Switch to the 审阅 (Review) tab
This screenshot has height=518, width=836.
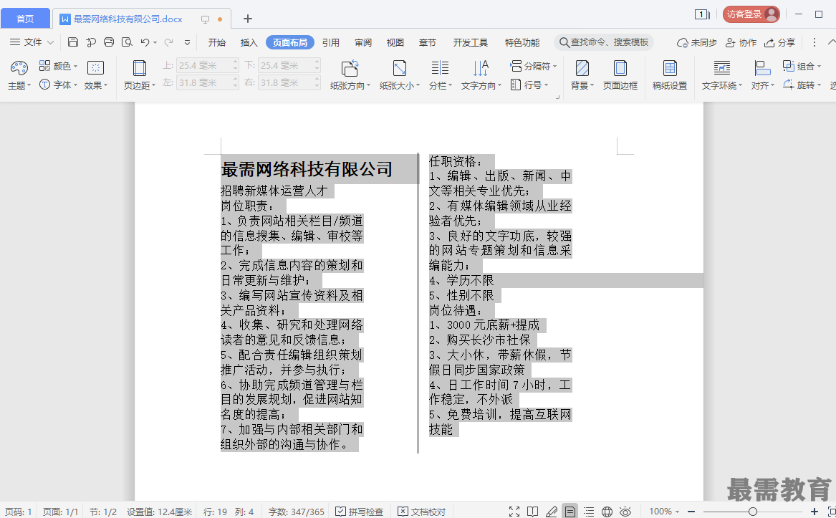click(x=363, y=42)
